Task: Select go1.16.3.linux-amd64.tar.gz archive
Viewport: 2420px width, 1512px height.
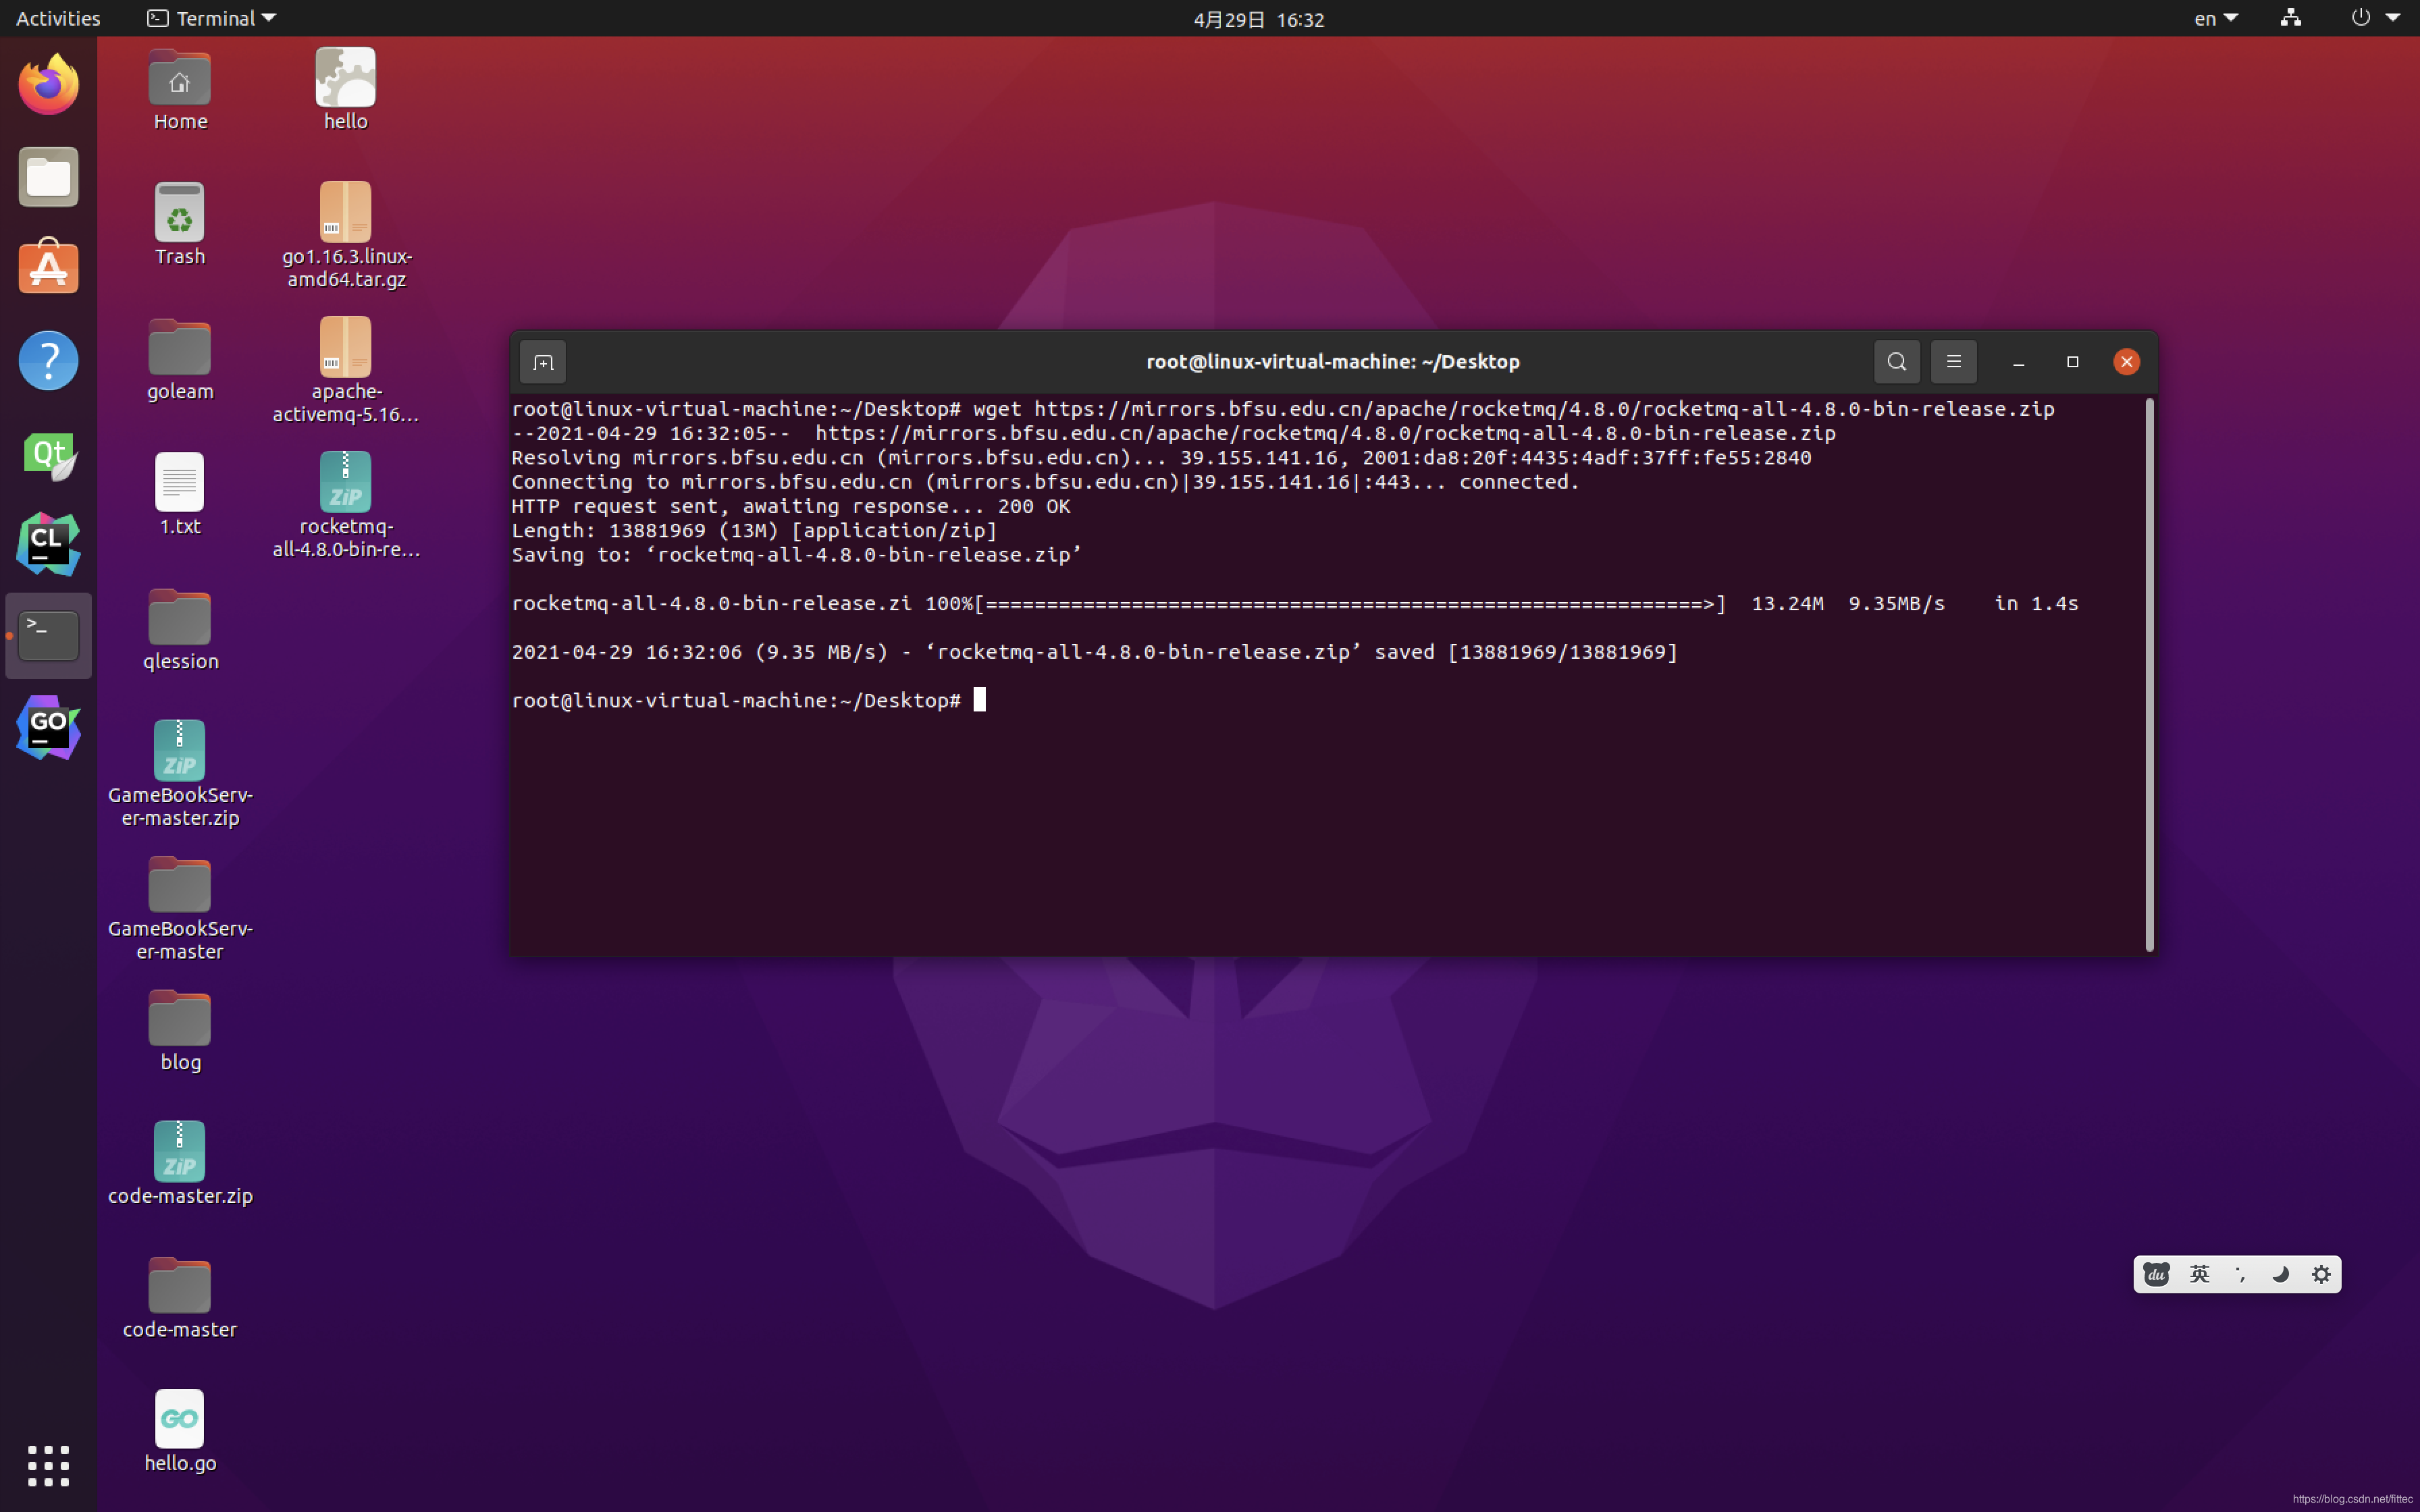Action: [x=346, y=236]
